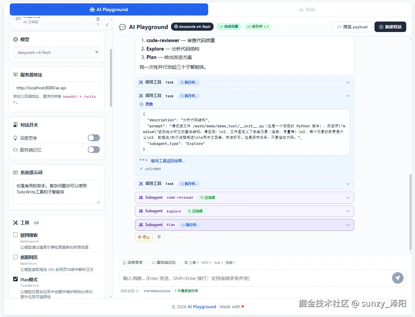The width and height of the screenshot is (415, 317).
Task: Click the 已完成 badge on code-reviewer row
Action: (207, 197)
